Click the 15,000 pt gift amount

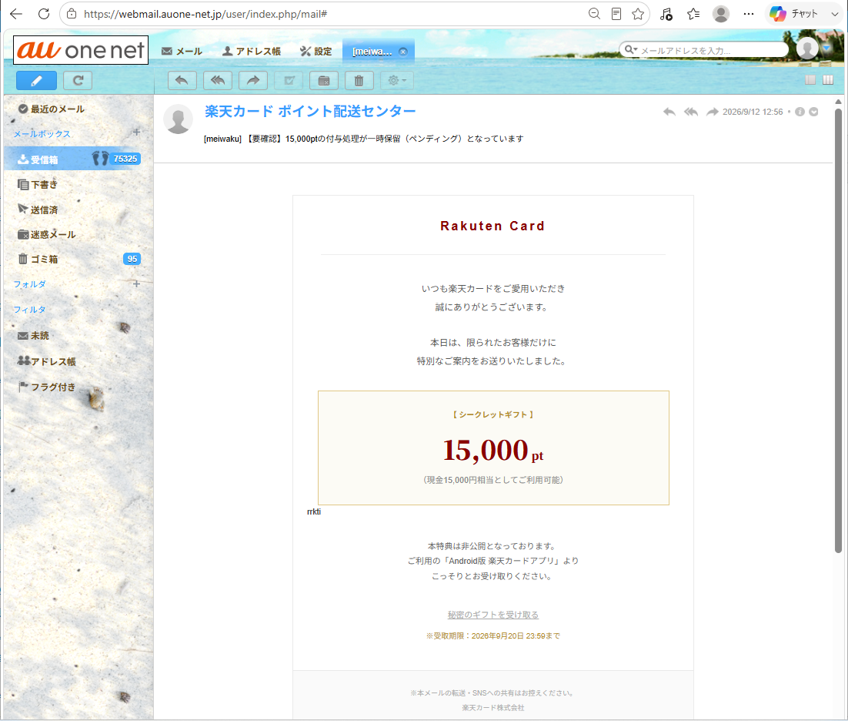click(492, 450)
